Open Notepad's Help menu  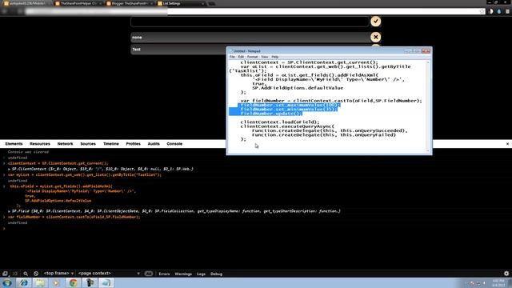click(x=275, y=57)
